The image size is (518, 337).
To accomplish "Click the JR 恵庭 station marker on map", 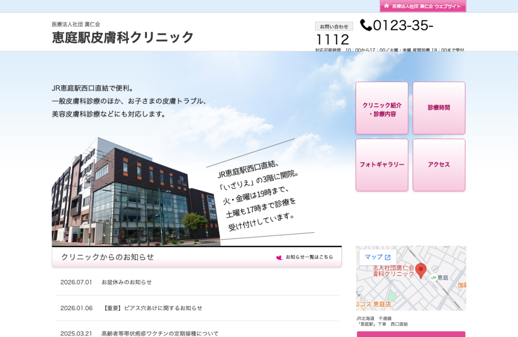I will 440,277.
